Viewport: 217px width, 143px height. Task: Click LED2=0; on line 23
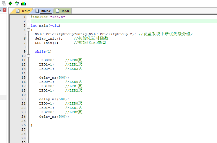click(46, 112)
